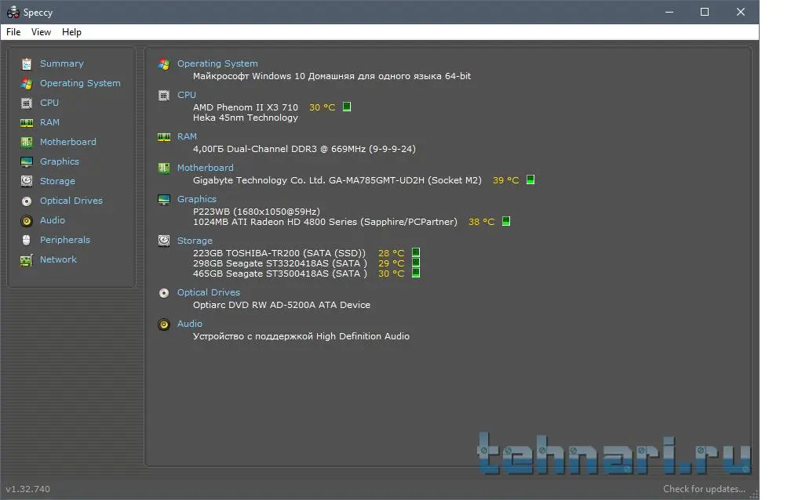
Task: Click the Optical Drives heading link in summary
Action: 209,292
